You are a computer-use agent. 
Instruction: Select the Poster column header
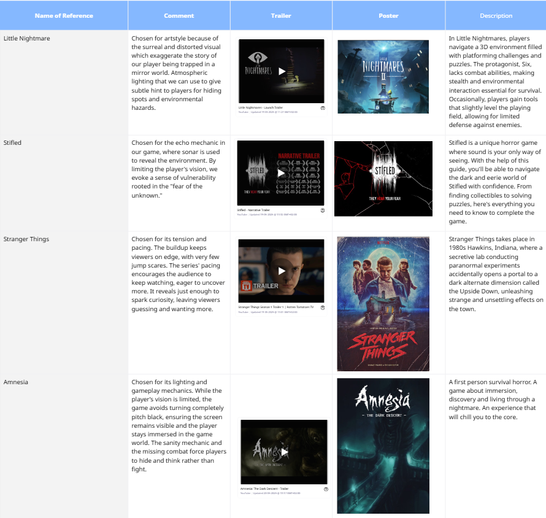click(x=388, y=16)
